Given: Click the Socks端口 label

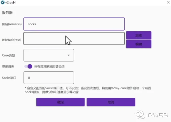Looking at the screenshot, I should click(x=9, y=78).
